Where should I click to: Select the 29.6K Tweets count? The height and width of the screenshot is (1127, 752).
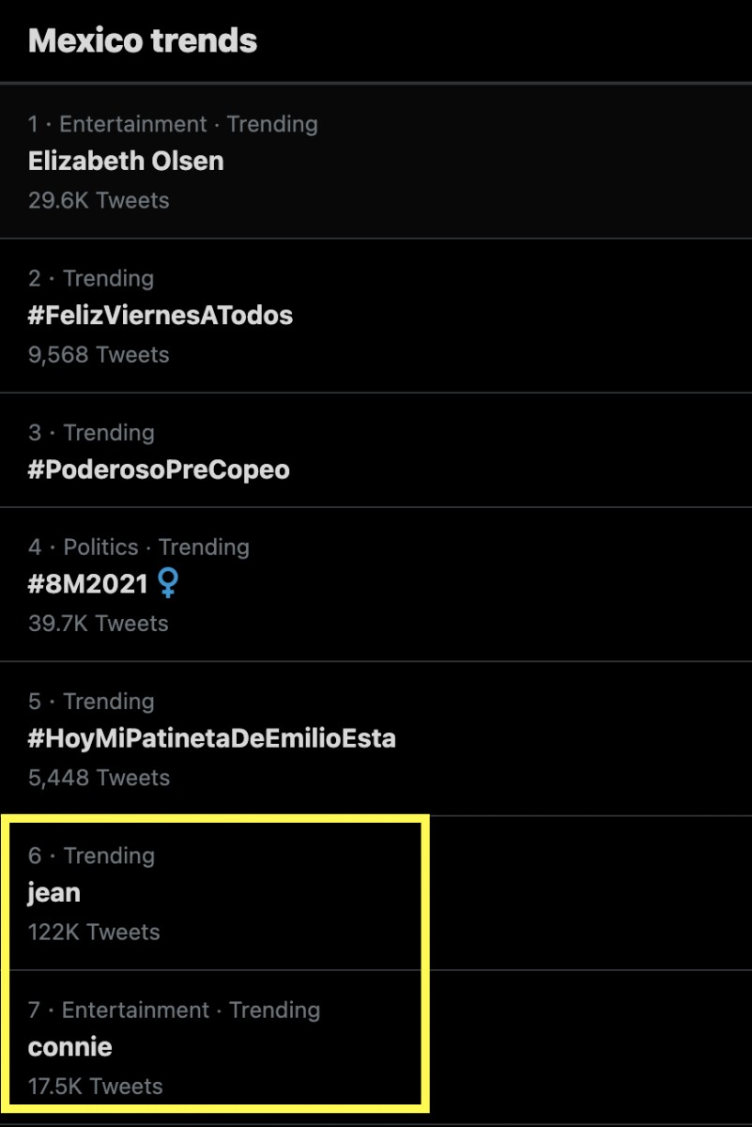(x=99, y=200)
